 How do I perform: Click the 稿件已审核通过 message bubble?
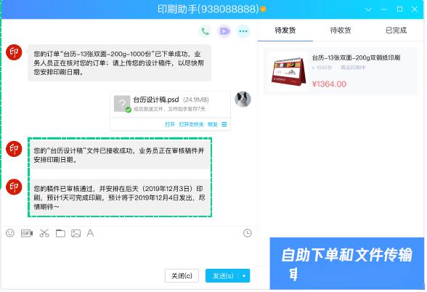(x=120, y=198)
